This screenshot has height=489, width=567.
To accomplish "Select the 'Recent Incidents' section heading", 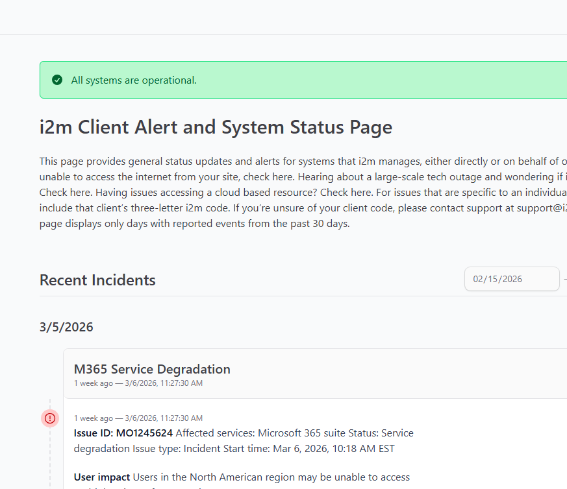I will click(x=97, y=280).
